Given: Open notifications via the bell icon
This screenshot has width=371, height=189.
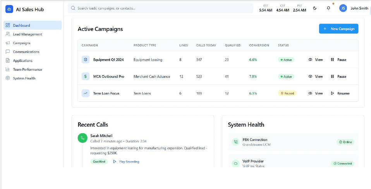Looking at the screenshot, I should (328, 8).
